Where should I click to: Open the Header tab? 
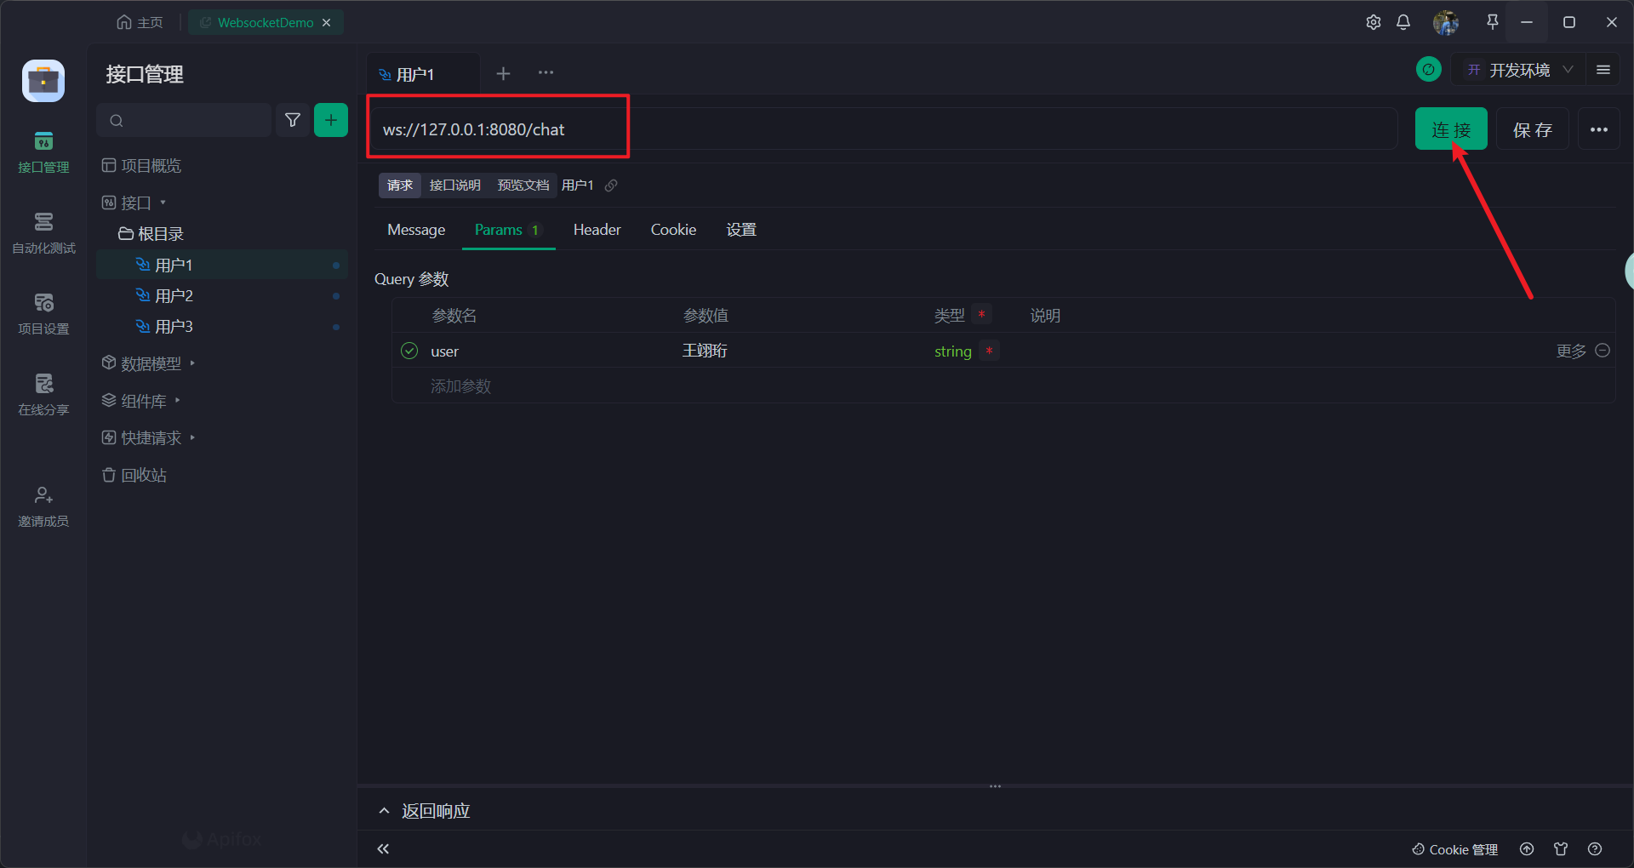(x=597, y=230)
